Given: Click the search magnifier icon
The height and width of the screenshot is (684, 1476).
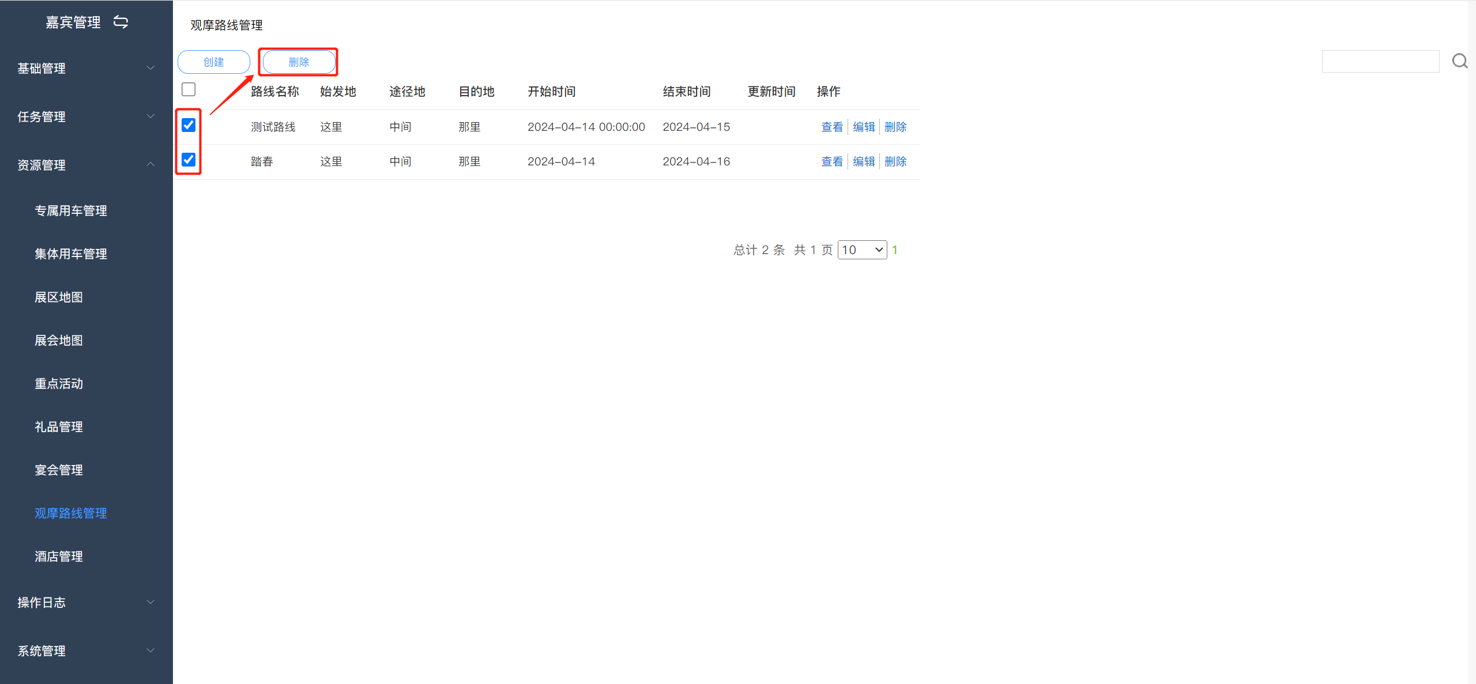Looking at the screenshot, I should [x=1459, y=61].
